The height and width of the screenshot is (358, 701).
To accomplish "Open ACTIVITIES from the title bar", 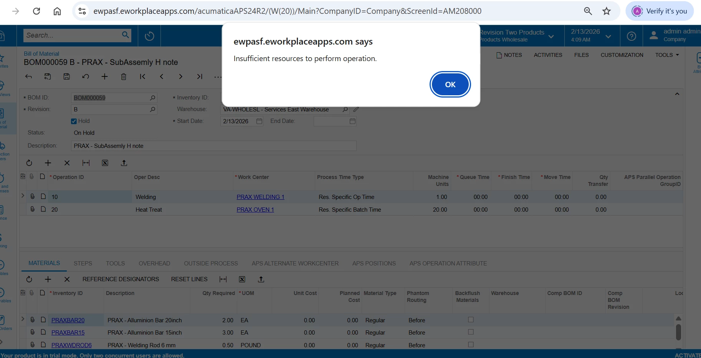I will 548,55.
